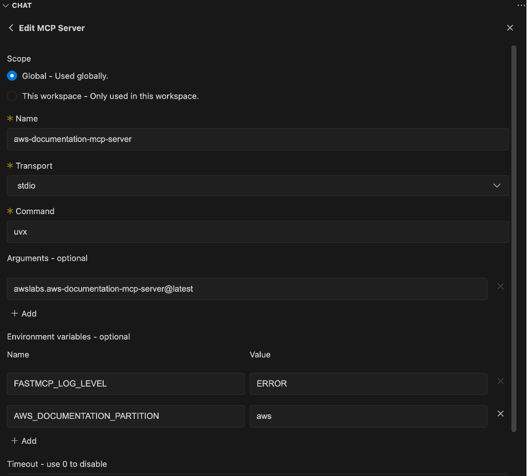Close the Edit MCP Server panel
527x476 pixels.
click(510, 28)
